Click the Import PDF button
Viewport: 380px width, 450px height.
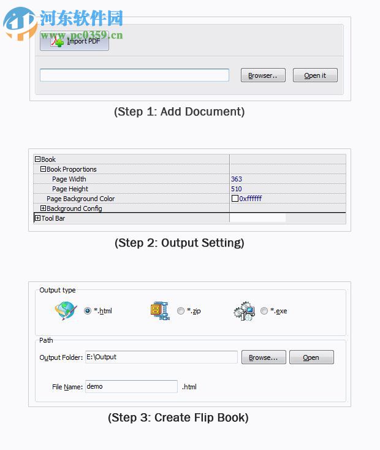tap(74, 40)
